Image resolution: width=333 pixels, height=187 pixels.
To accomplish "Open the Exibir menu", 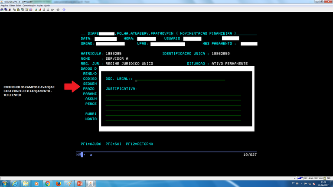I will pos(19,6).
